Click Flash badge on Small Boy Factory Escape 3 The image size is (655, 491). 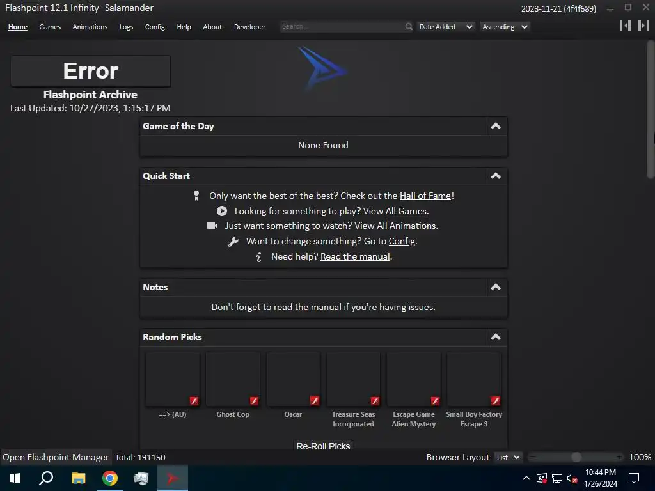[x=496, y=401]
